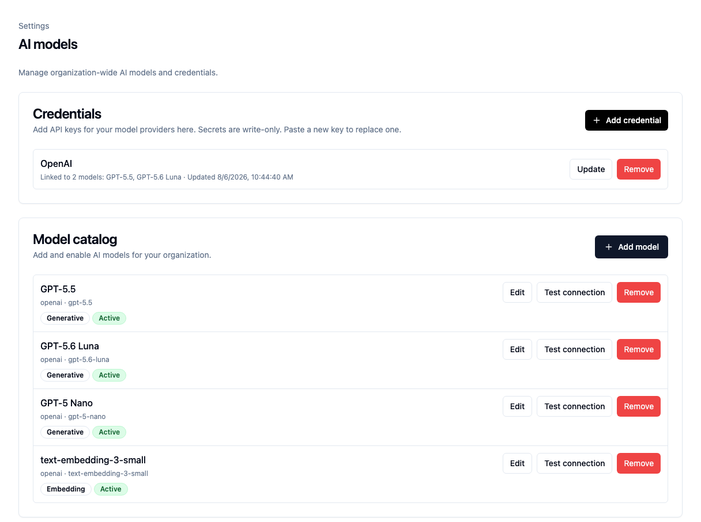Edit the GPT-5.5 model
This screenshot has height=522, width=701.
tap(517, 292)
